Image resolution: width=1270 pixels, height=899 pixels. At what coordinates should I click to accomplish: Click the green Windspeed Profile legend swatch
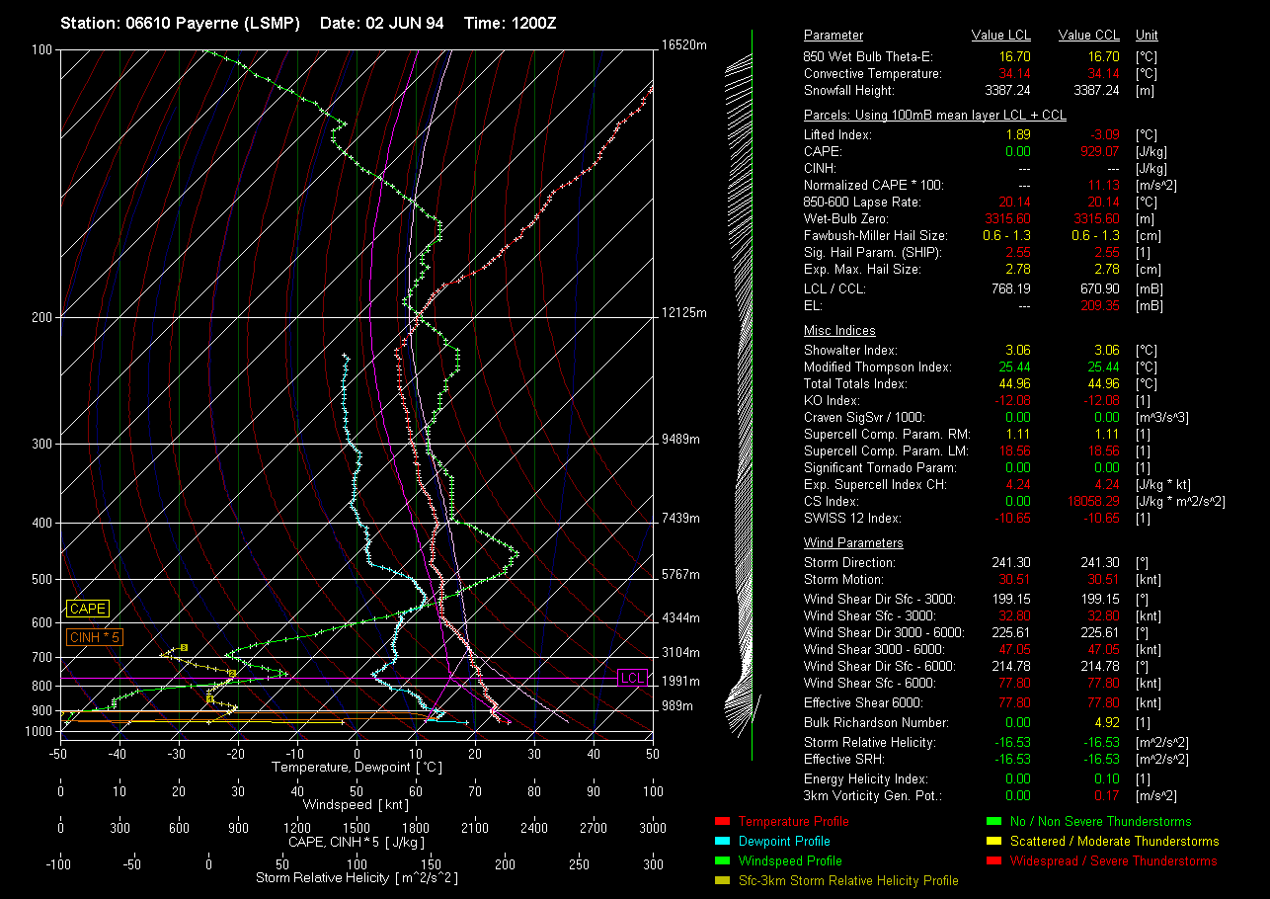[720, 861]
